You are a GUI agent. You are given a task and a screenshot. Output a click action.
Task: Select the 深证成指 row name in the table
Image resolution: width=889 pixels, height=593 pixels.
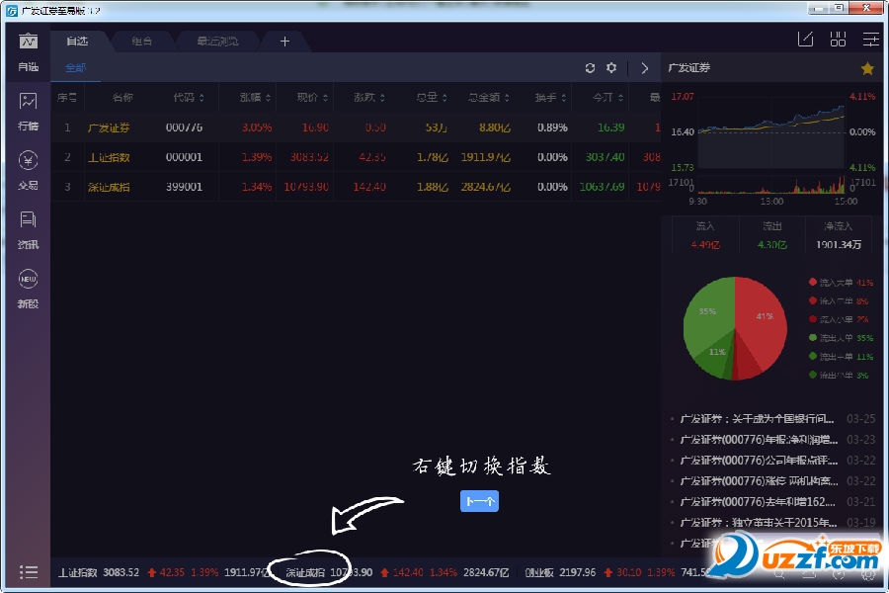tap(109, 187)
